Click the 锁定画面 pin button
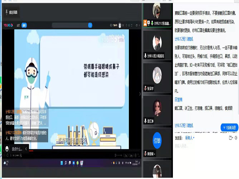239x179 pixels. pyautogui.click(x=12, y=12)
